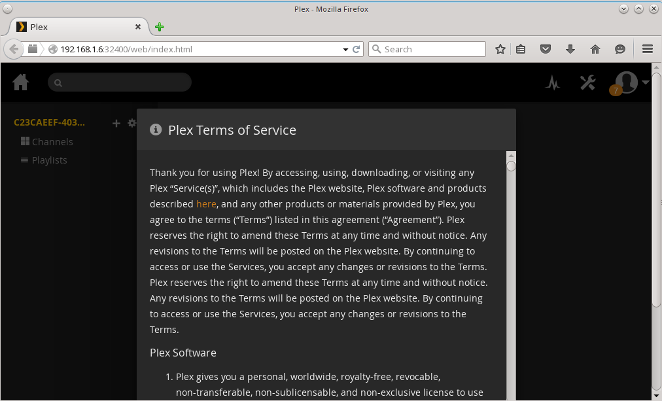
Task: Click the orange notification badge showing 7
Action: [x=616, y=90]
